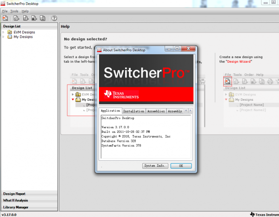Maximize the About dialog
This screenshot has height=217, width=279.
(177, 49)
